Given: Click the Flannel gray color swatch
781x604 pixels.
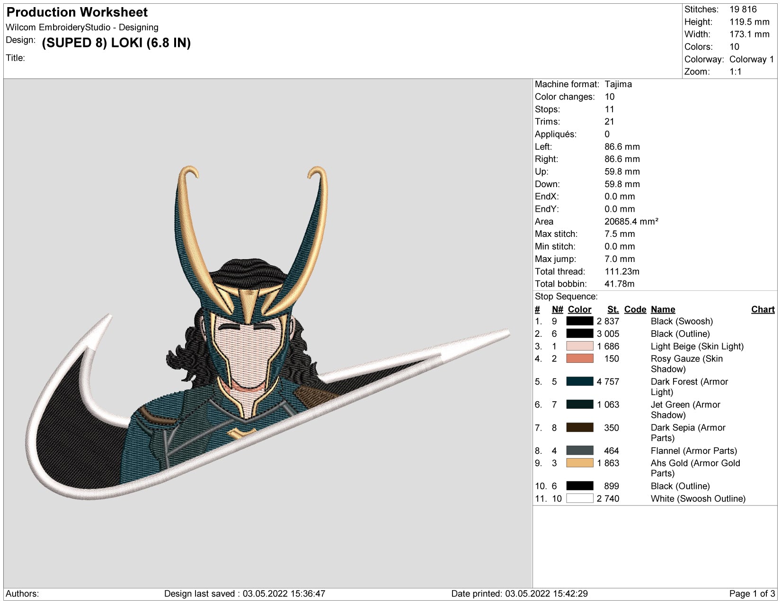Looking at the screenshot, I should tap(579, 451).
